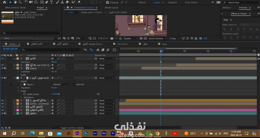Select the Pan Behind anchor point tool
The width and height of the screenshot is (260, 138).
36,2
